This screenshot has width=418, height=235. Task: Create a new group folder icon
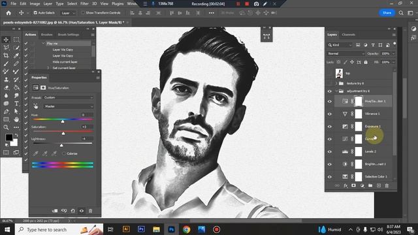pos(370,185)
